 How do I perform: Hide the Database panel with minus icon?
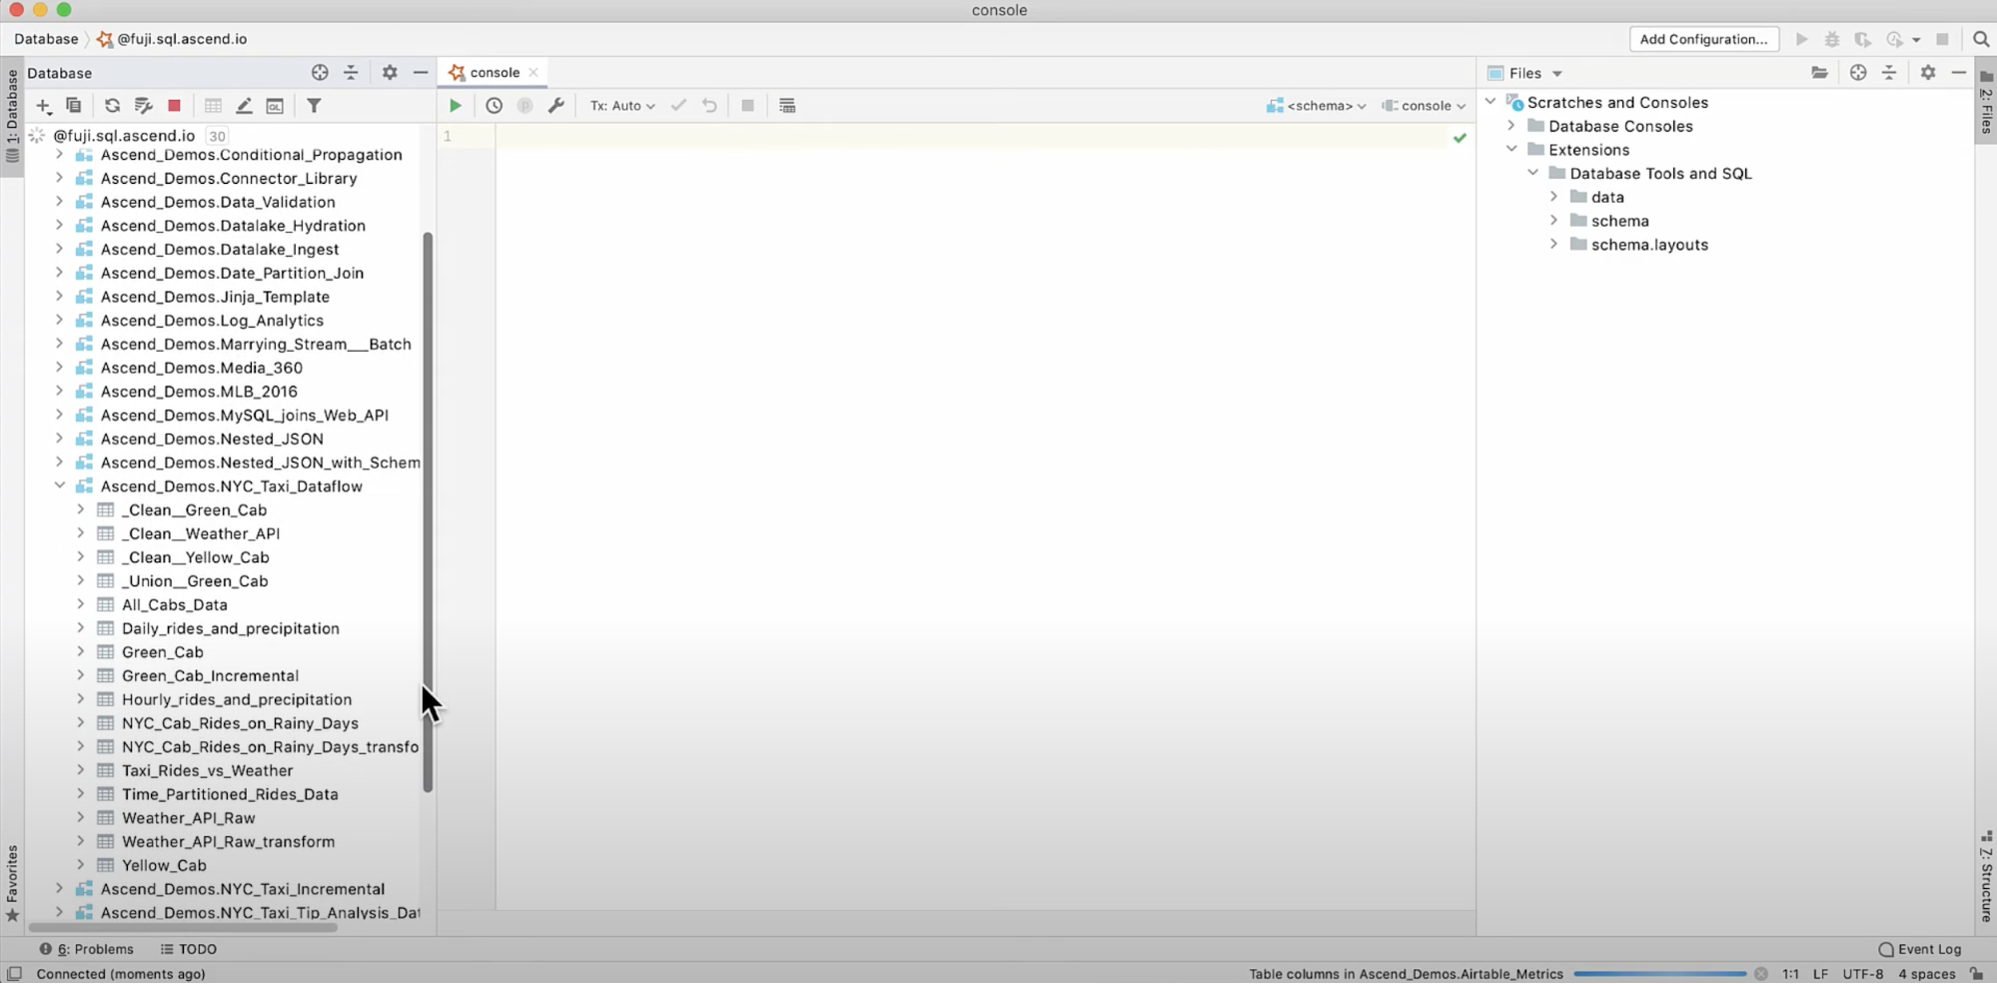pos(421,73)
